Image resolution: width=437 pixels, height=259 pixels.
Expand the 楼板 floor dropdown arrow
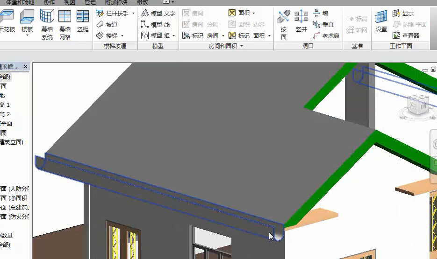pyautogui.click(x=27, y=35)
